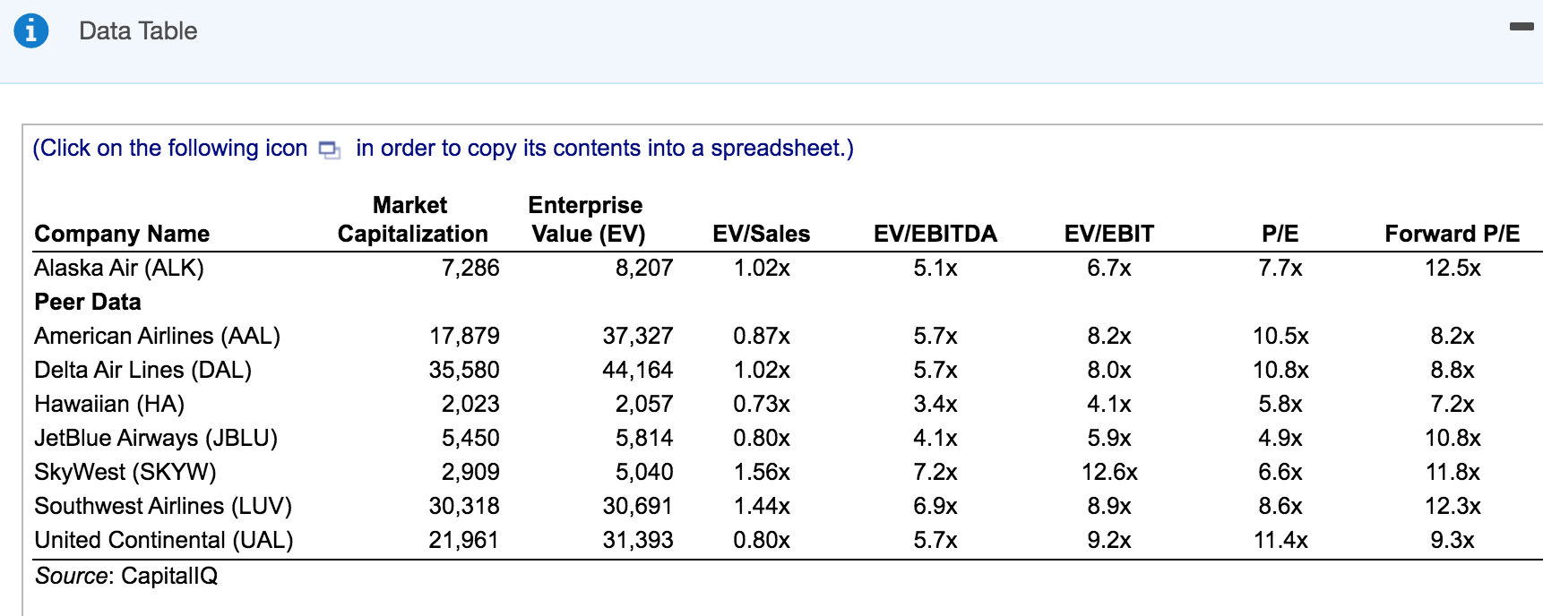
Task: Click Hawaiian enterprise value 2,057
Action: pos(644,404)
